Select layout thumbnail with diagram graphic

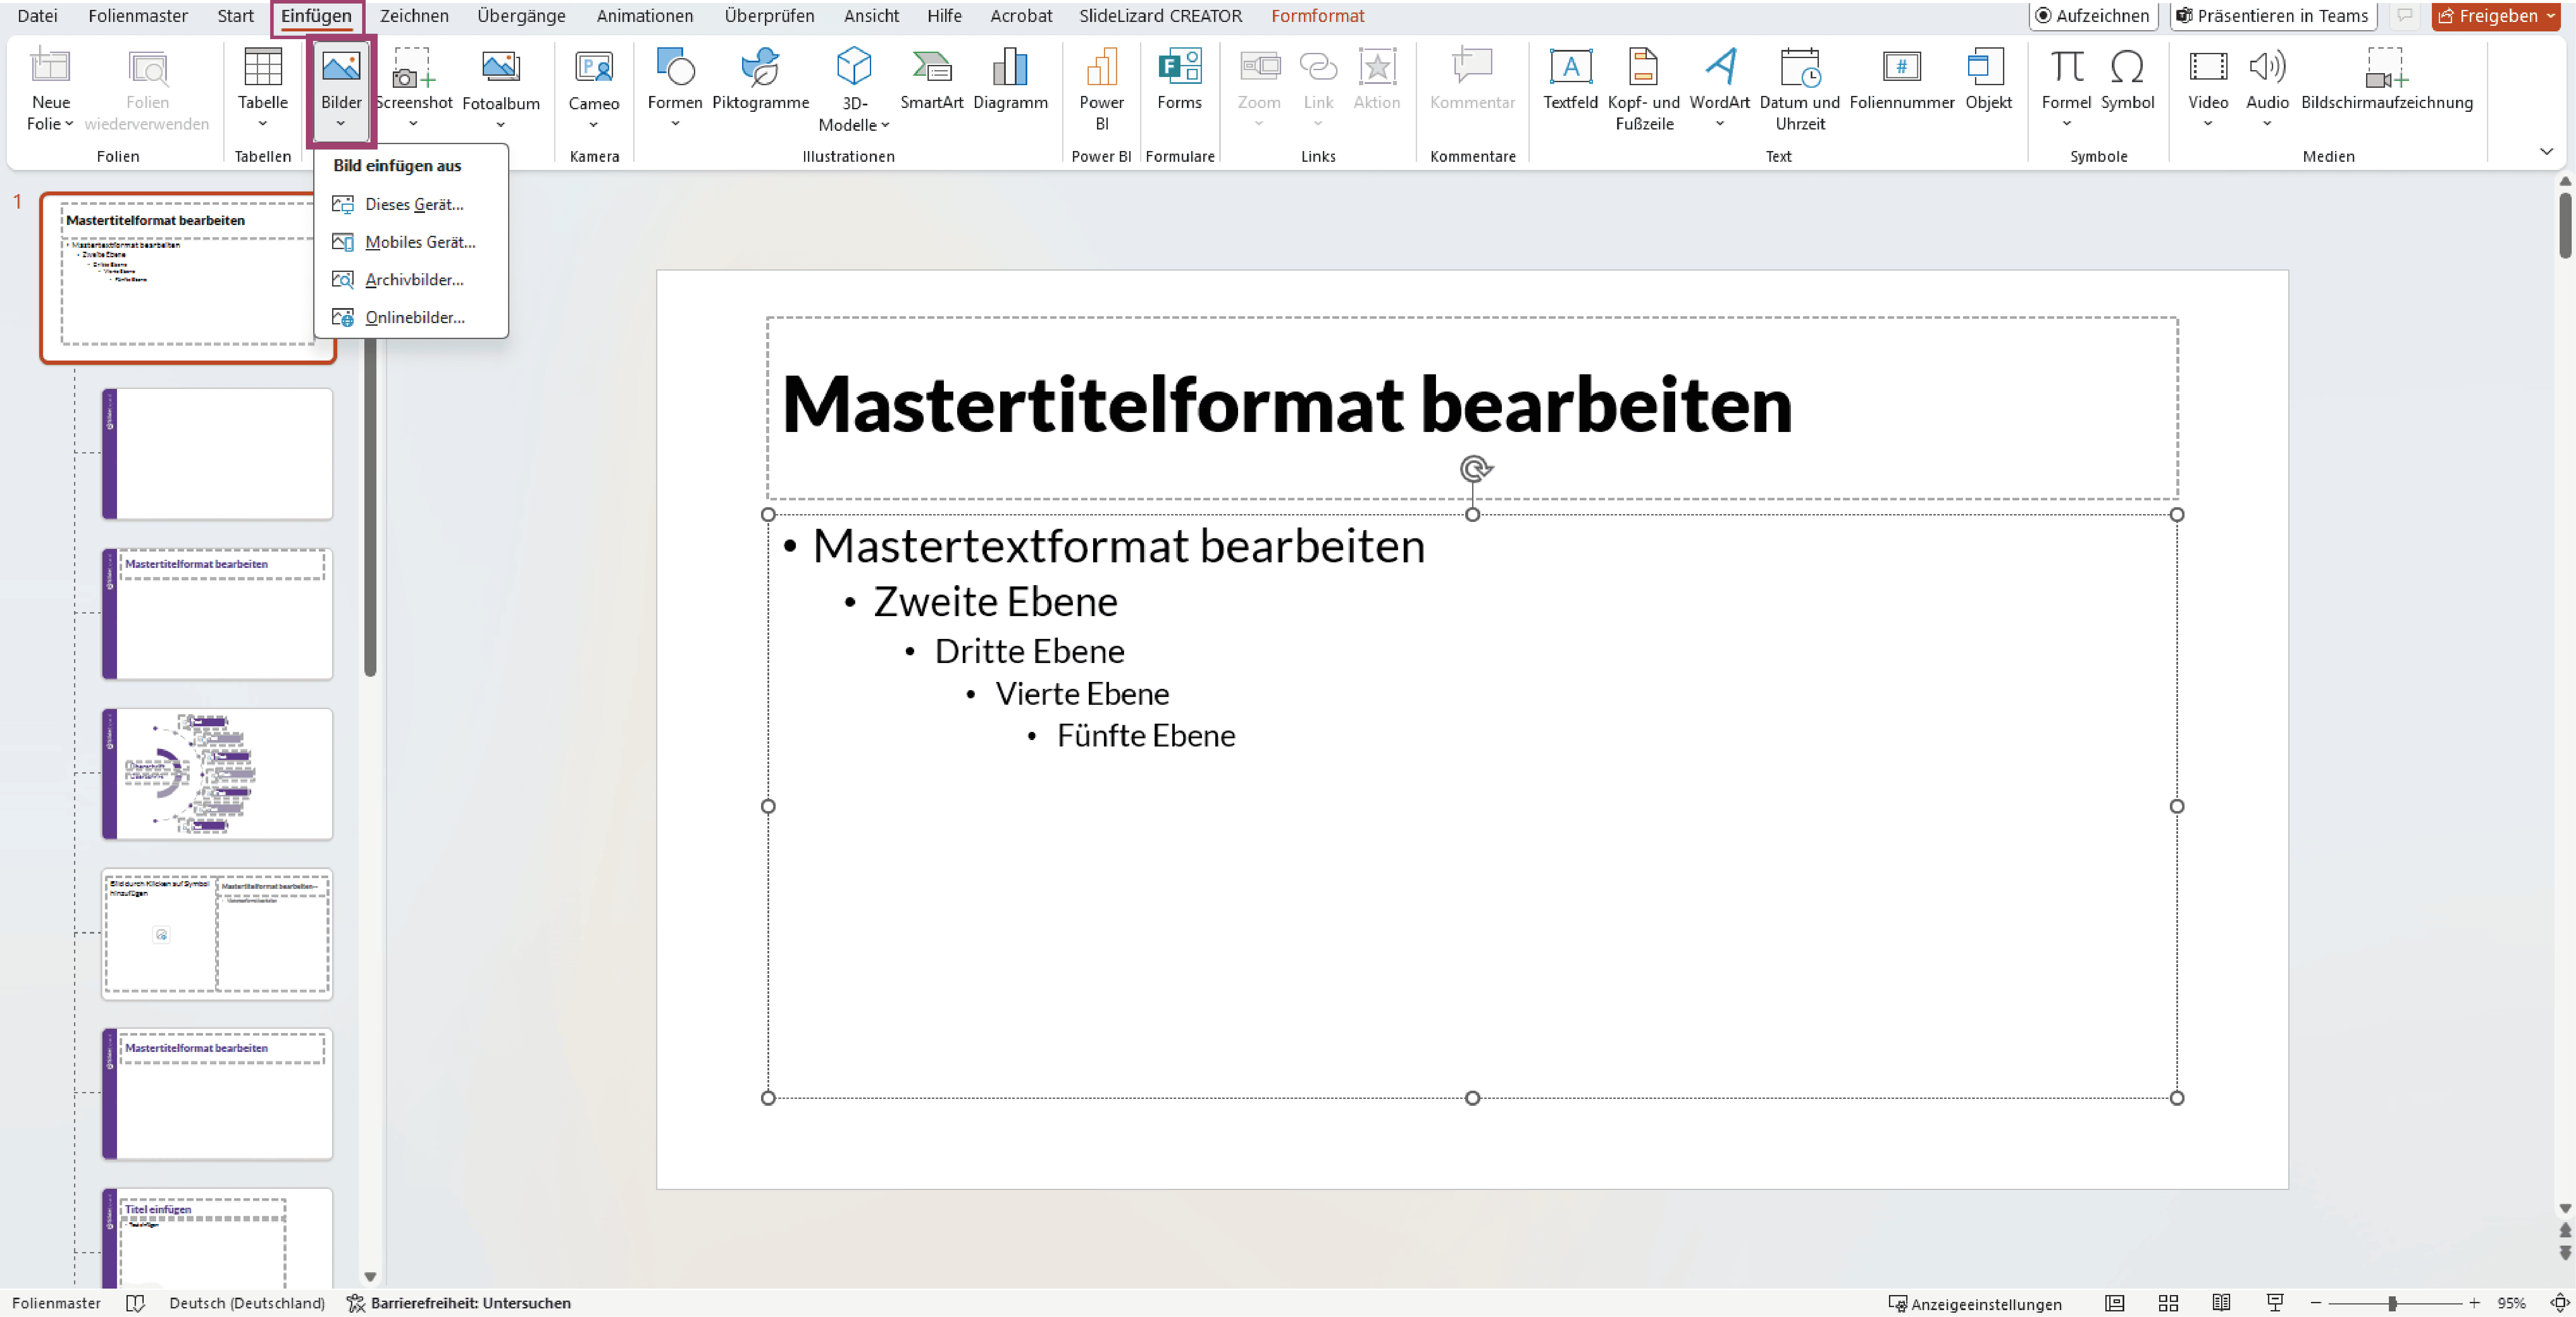217,774
